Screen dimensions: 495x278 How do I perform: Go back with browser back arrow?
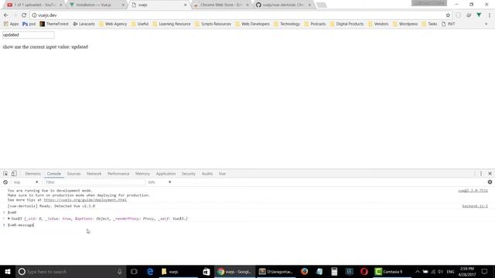(6, 15)
